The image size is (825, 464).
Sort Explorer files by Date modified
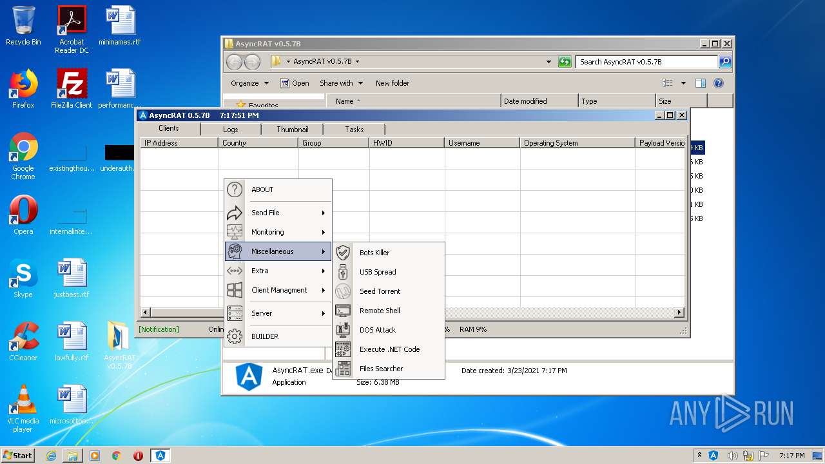pyautogui.click(x=539, y=101)
